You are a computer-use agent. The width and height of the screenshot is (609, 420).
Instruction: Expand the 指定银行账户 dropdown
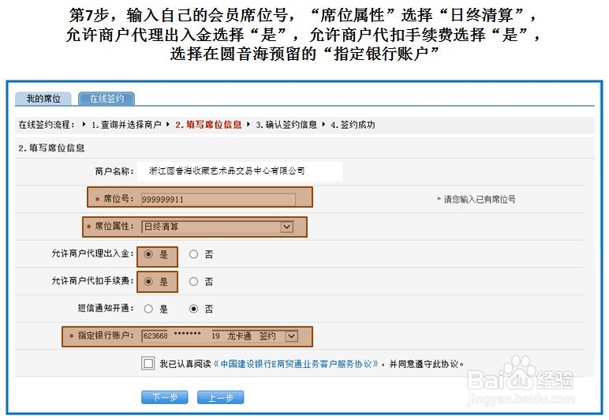(x=291, y=336)
